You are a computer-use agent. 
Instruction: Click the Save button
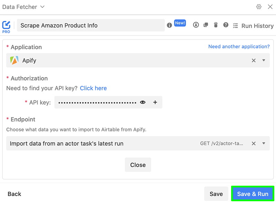point(216,194)
